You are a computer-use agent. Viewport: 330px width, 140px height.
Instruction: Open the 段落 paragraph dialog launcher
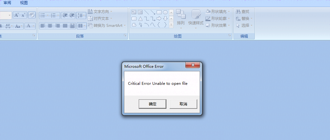click(x=125, y=36)
